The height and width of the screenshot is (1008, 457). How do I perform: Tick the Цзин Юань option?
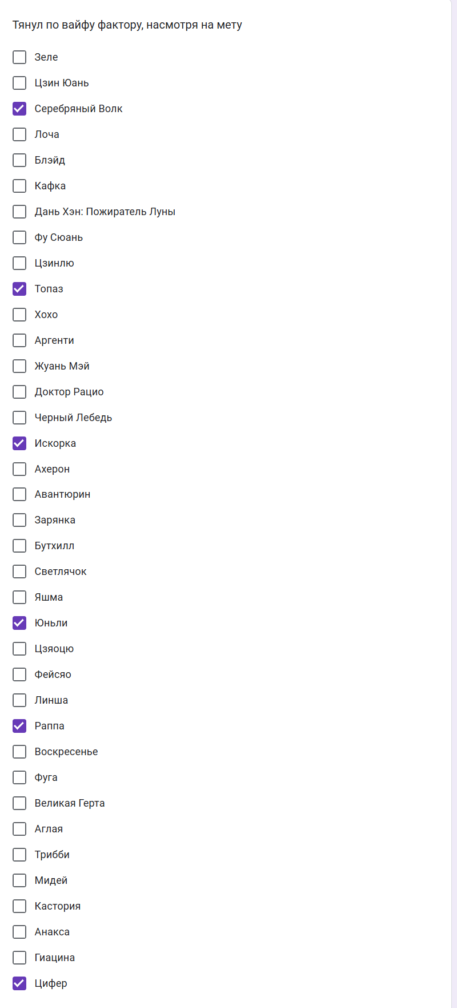tap(19, 83)
